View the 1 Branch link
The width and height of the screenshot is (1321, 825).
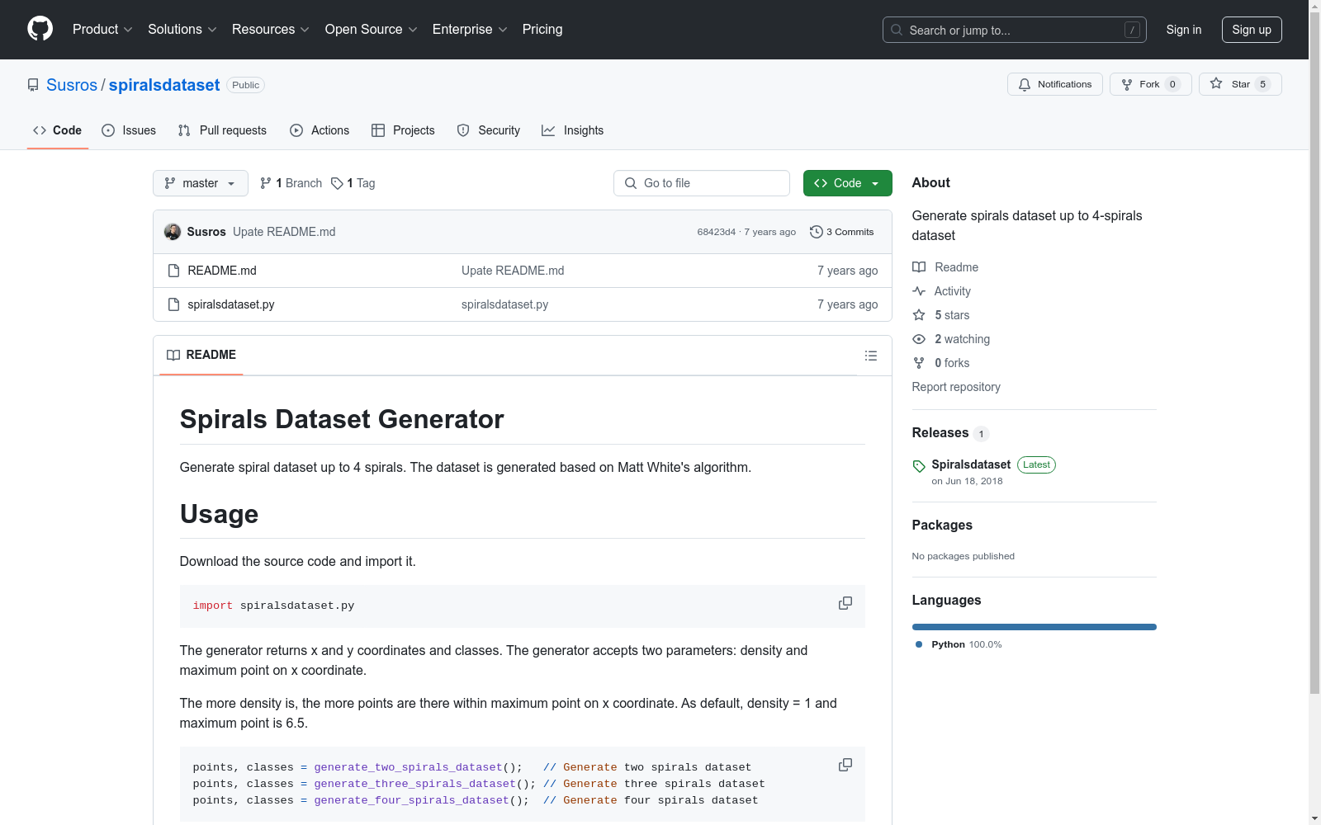point(291,183)
